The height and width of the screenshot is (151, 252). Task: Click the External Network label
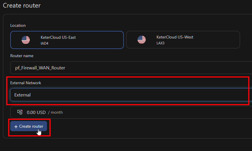[26, 83]
